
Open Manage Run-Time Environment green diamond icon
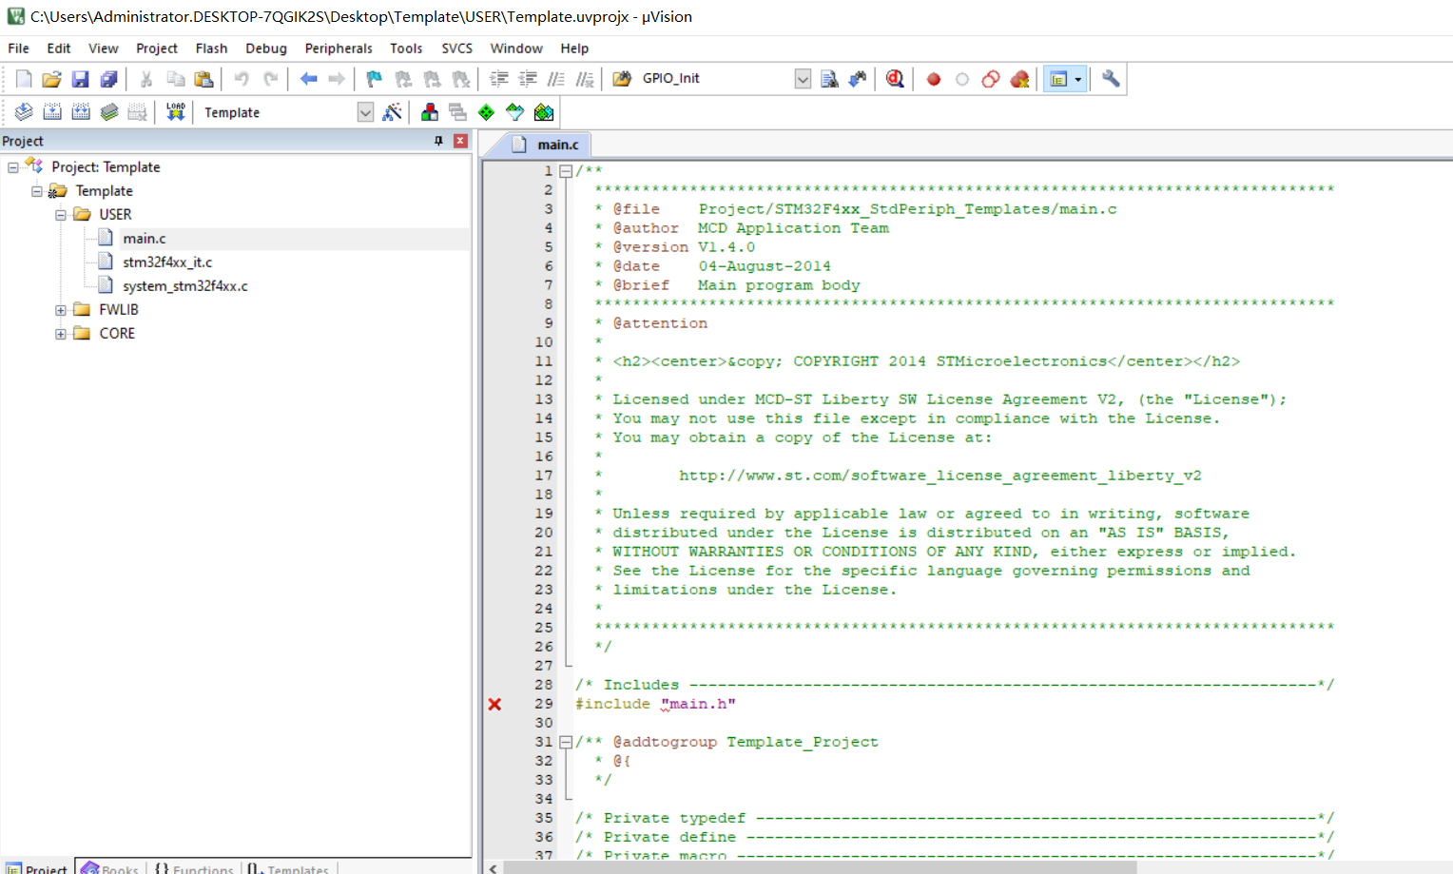click(486, 112)
